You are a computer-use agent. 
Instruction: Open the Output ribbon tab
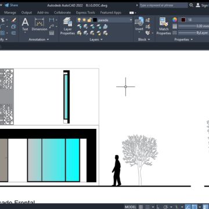click(x=27, y=13)
